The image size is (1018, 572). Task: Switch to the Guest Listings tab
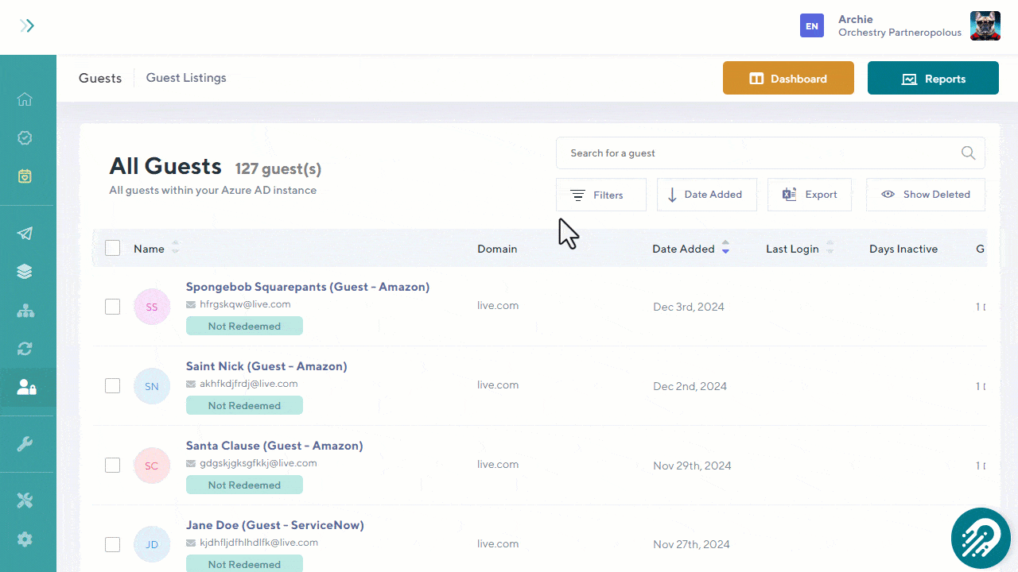[186, 78]
